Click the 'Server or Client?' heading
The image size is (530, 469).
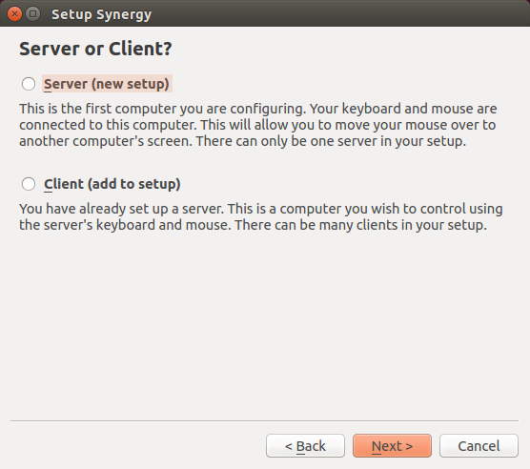[x=95, y=49]
